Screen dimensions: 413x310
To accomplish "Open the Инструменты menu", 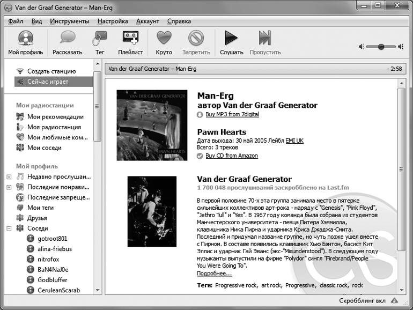I will 70,21.
